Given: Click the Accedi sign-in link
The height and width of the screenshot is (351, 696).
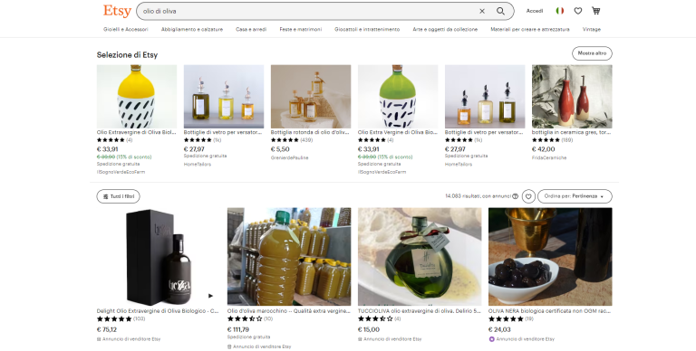Looking at the screenshot, I should click(535, 11).
